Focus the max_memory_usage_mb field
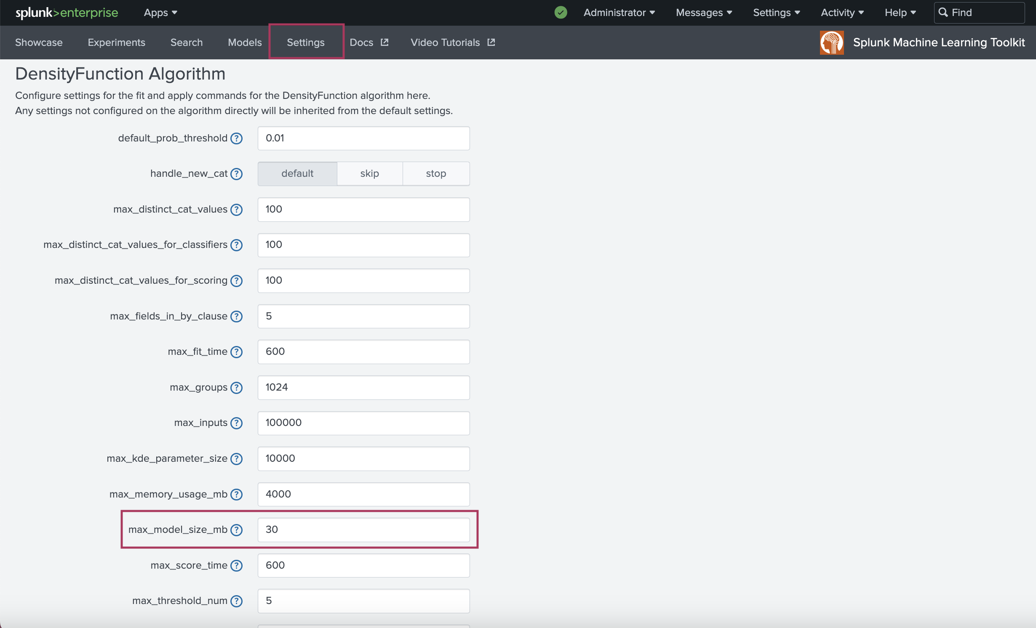 pos(363,494)
